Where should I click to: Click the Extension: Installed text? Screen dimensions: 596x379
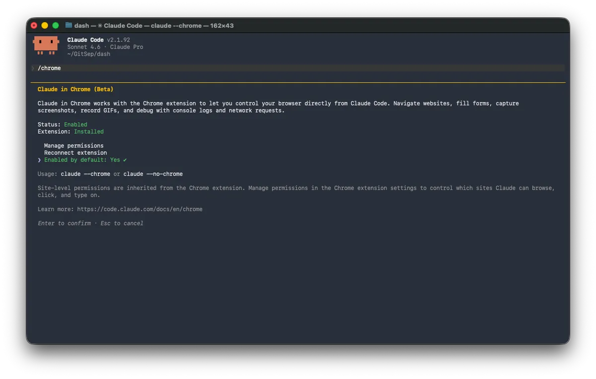click(x=71, y=131)
